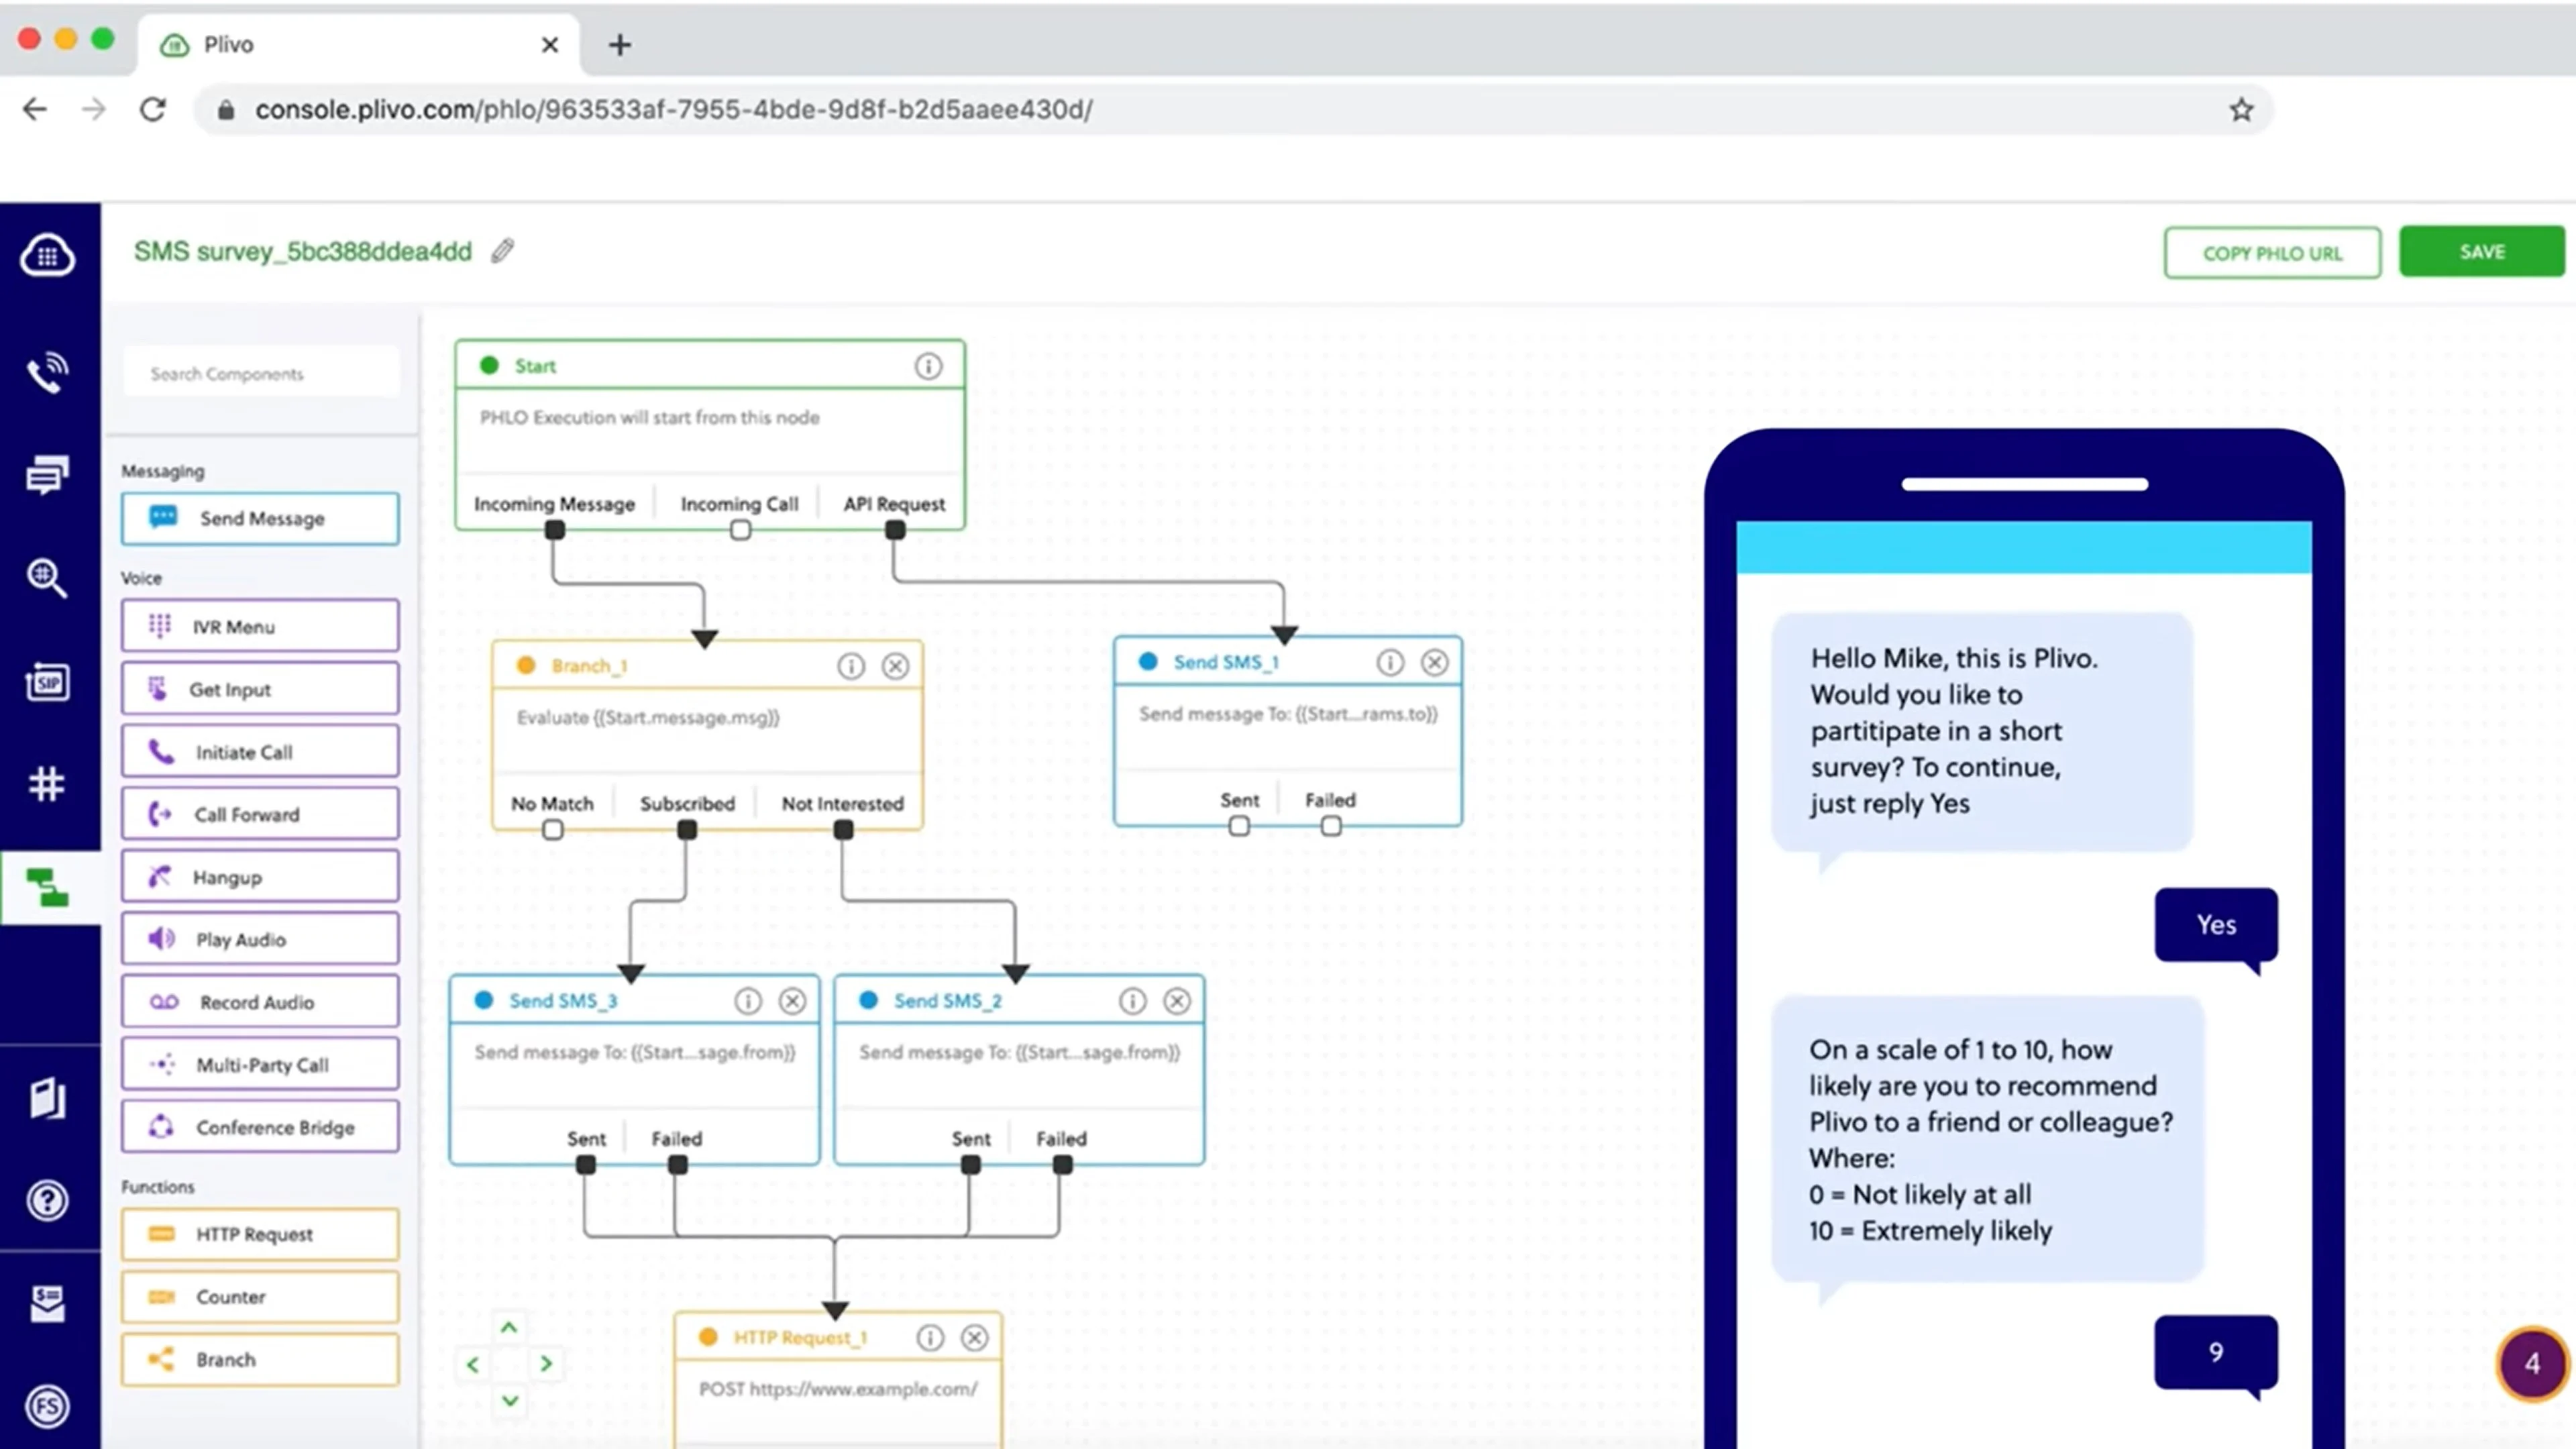This screenshot has height=1449, width=2576.
Task: Click the HTTP Request component icon
Action: 161,1232
